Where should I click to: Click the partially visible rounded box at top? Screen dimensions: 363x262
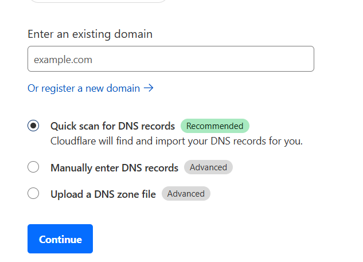pos(98,1)
